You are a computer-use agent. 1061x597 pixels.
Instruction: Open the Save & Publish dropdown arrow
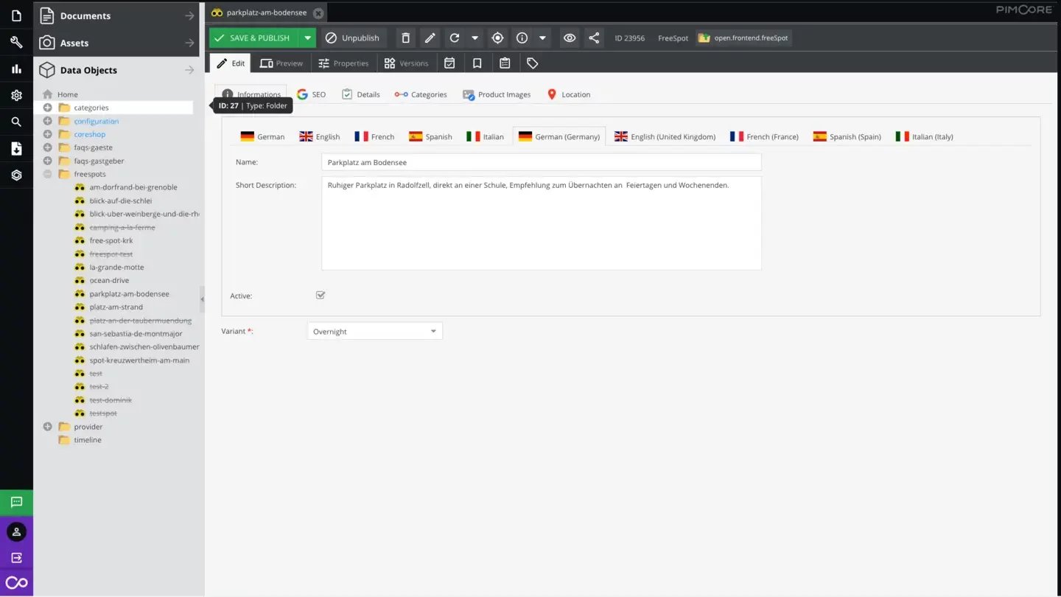[x=307, y=38]
